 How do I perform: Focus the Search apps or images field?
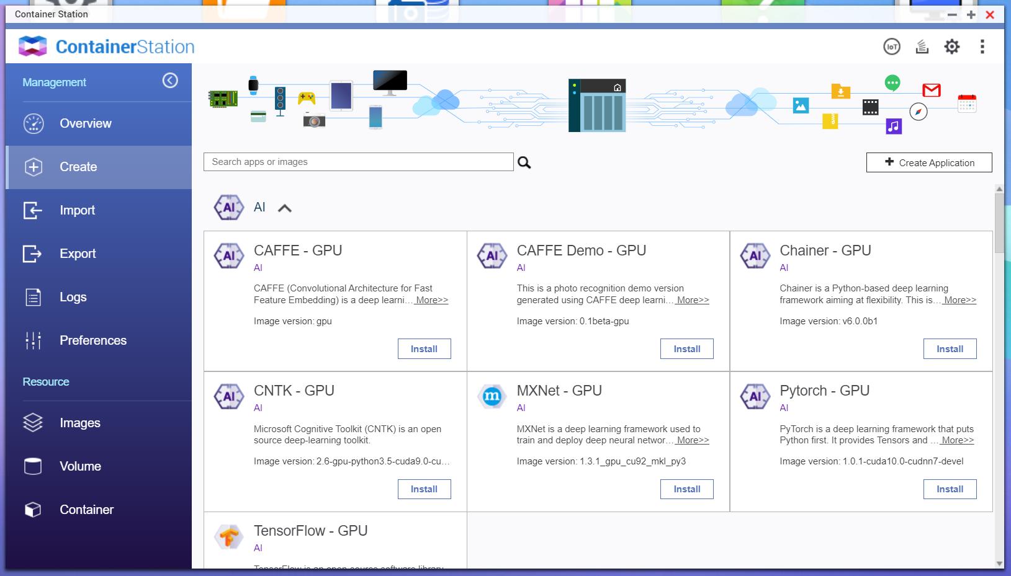[x=358, y=162]
